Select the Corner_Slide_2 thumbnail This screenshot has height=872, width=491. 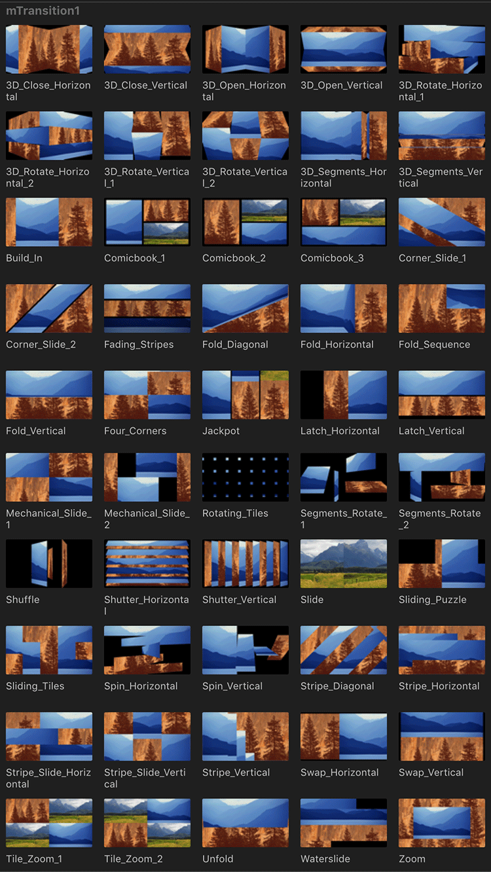tap(49, 308)
